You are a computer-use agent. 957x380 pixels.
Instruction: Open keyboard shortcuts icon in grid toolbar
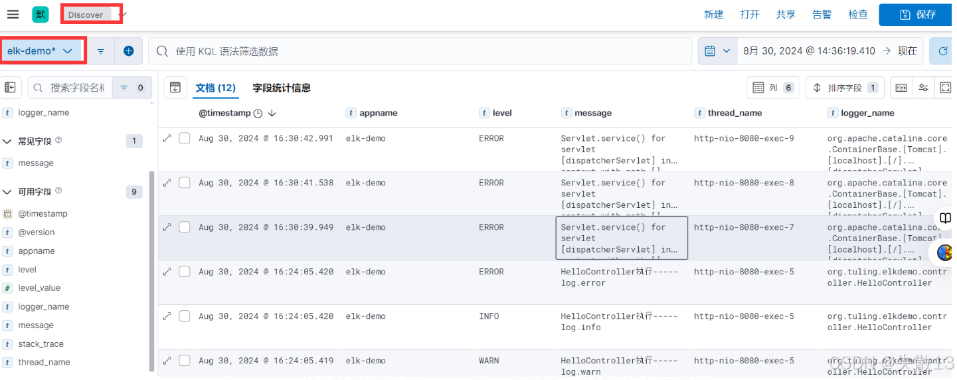coord(901,88)
